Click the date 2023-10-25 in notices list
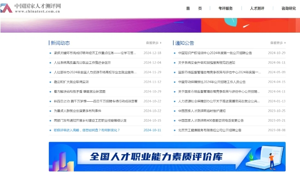Image resolution: width=300 pixels, height=173 pixels. [x=276, y=111]
